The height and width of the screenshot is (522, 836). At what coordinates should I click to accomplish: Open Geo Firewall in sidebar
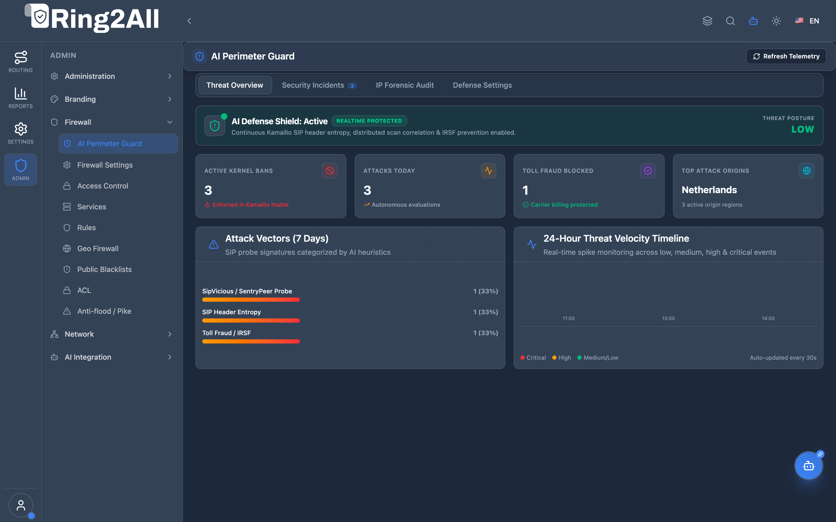click(118, 248)
